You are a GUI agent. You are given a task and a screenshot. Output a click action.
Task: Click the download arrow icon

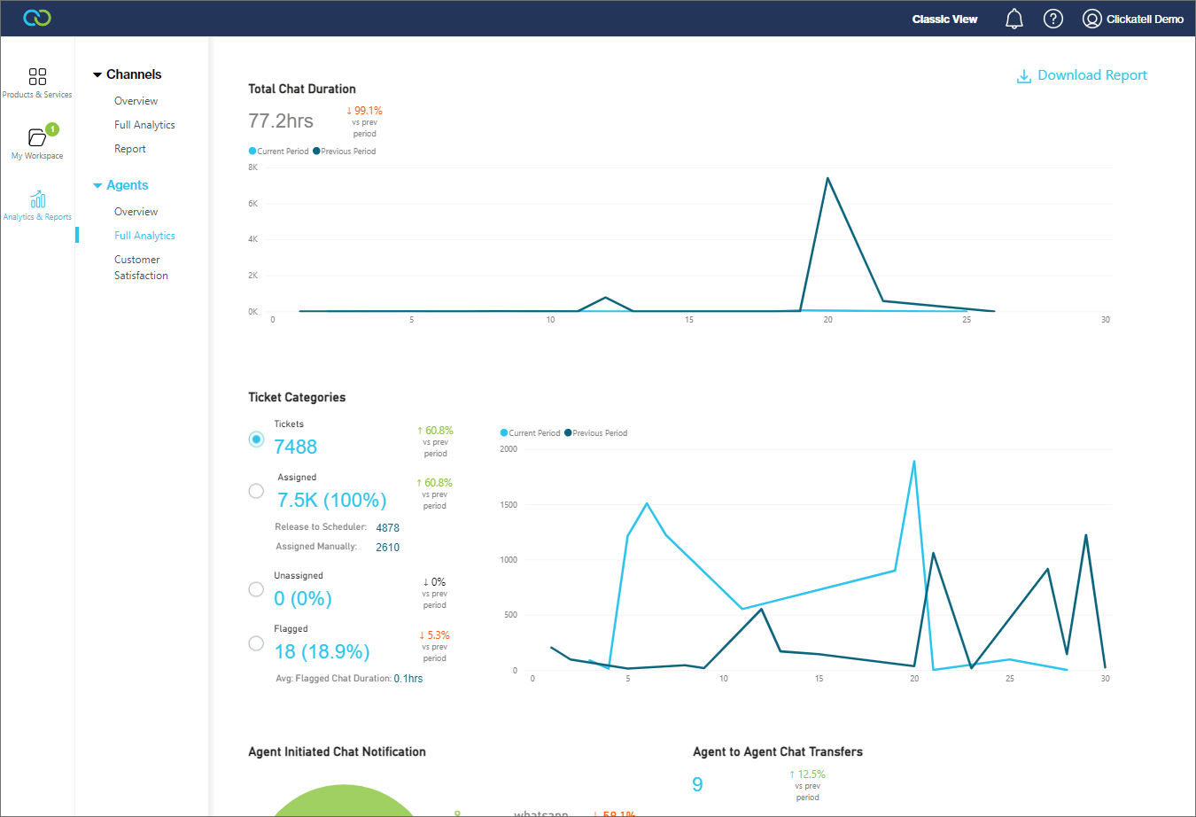tap(1023, 76)
